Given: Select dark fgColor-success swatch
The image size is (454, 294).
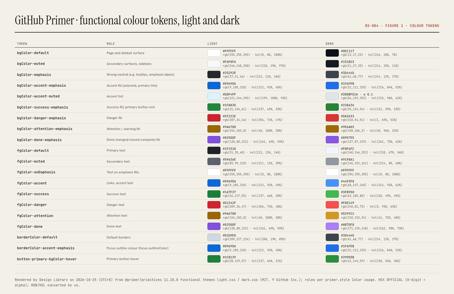Looking at the screenshot, I should click(x=332, y=194).
